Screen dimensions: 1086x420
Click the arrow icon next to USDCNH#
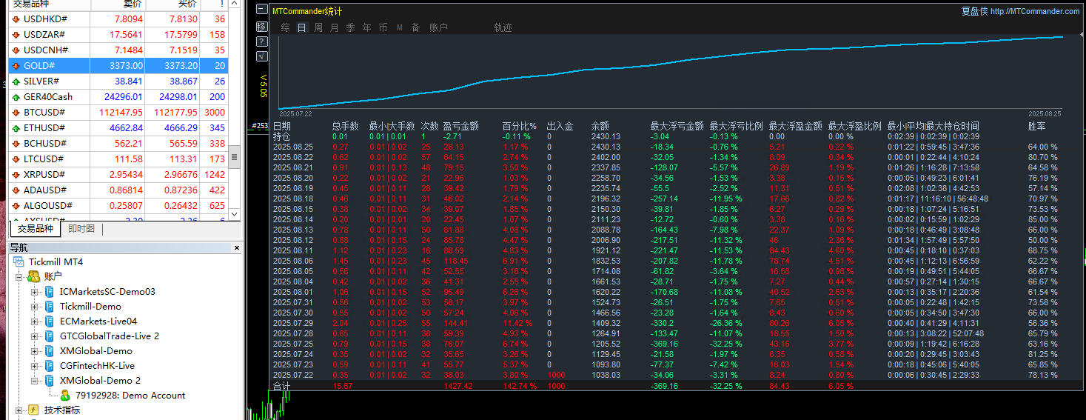[x=16, y=50]
